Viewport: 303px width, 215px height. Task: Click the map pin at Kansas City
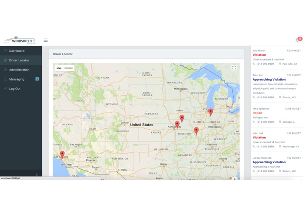pos(177,125)
